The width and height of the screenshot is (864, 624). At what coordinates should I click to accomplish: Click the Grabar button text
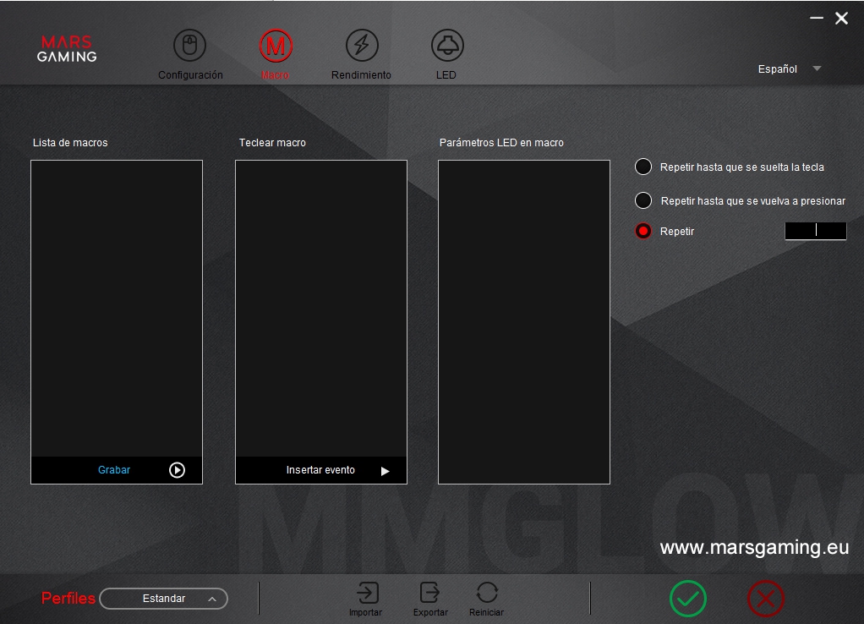coord(114,469)
